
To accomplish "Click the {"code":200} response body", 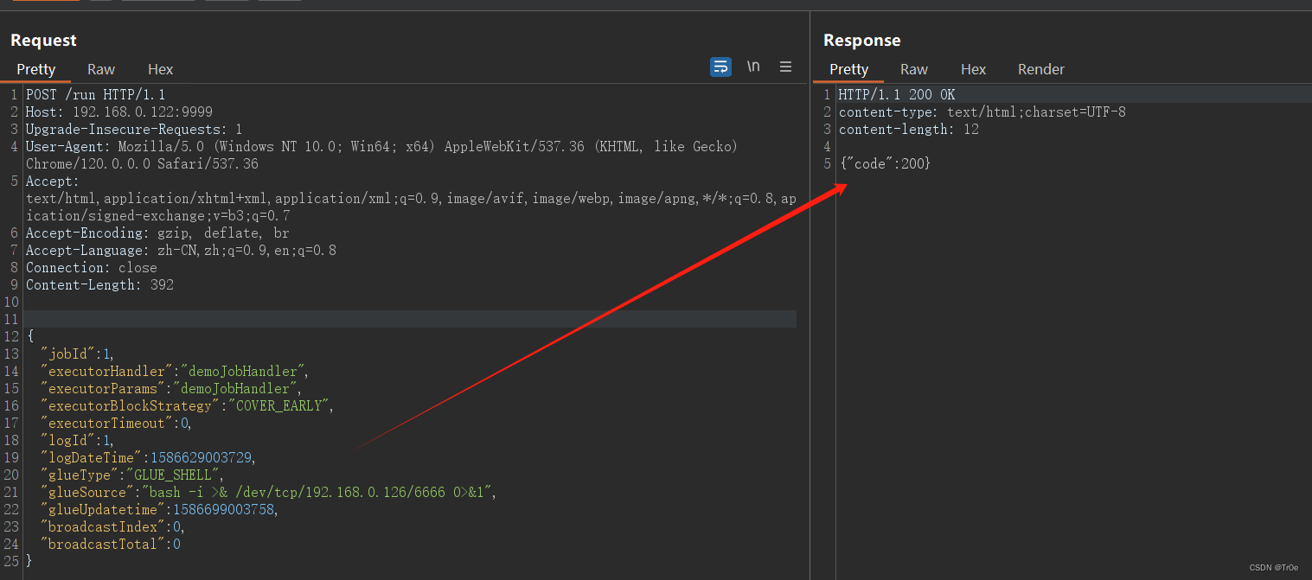I will point(885,164).
